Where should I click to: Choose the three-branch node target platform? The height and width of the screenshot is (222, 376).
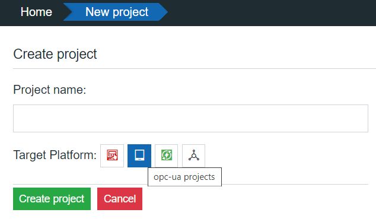[194, 156]
